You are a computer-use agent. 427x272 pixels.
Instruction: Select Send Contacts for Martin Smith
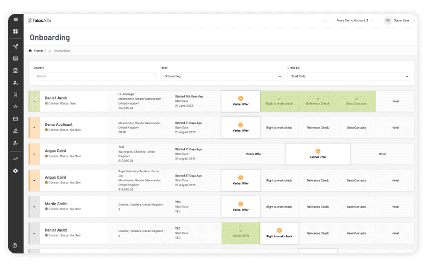tap(357, 207)
